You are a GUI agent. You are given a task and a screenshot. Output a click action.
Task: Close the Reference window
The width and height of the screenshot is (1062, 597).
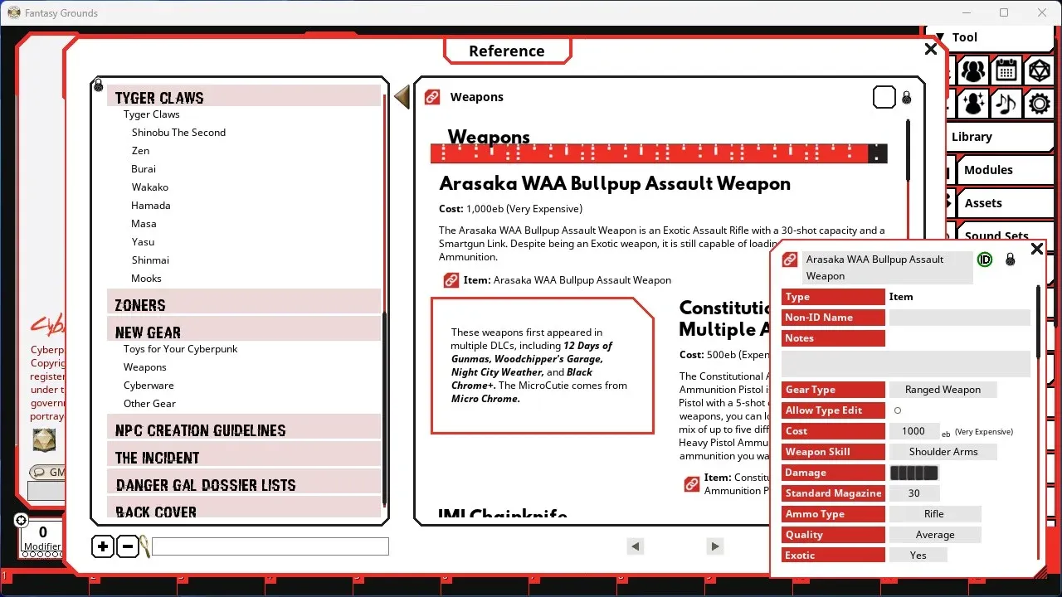coord(931,49)
